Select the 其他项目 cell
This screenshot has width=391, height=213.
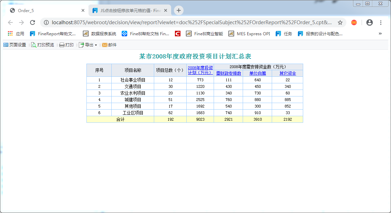click(x=133, y=106)
